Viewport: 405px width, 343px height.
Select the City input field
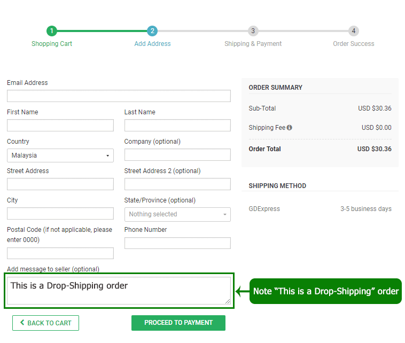(x=60, y=214)
